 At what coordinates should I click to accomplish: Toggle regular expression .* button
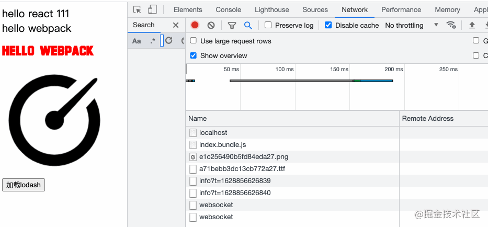pos(153,41)
